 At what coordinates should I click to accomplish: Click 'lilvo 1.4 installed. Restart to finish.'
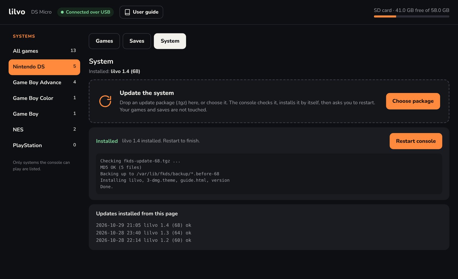pyautogui.click(x=161, y=141)
